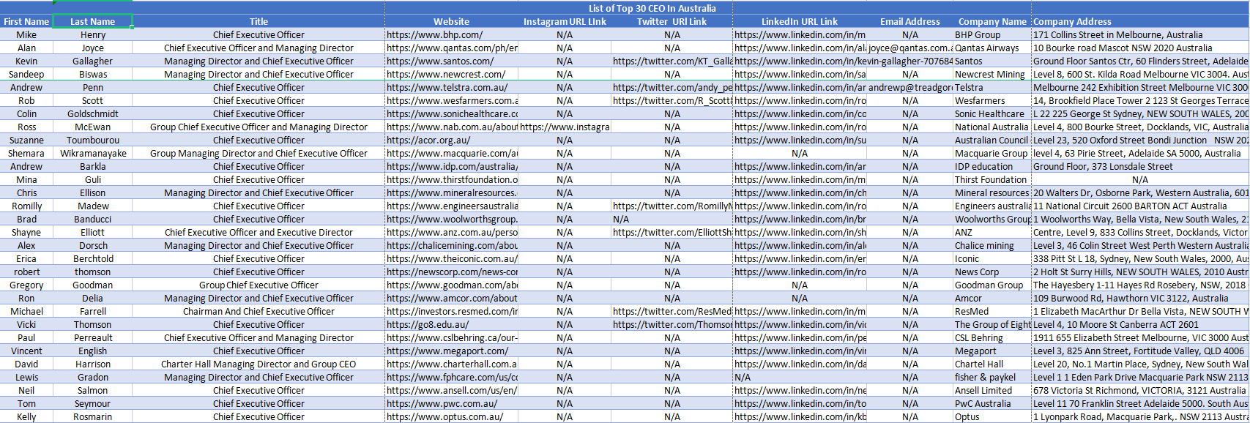The image size is (1250, 423).
Task: Open the megaport.com website link
Action: [447, 351]
